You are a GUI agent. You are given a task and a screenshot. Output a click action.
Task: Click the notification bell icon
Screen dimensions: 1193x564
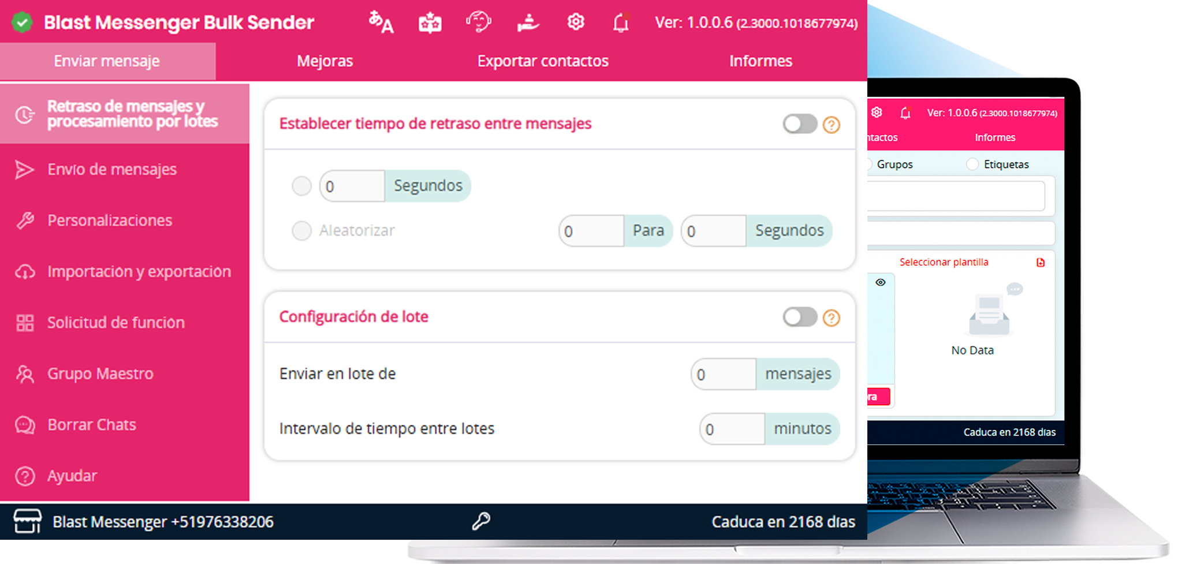[621, 23]
